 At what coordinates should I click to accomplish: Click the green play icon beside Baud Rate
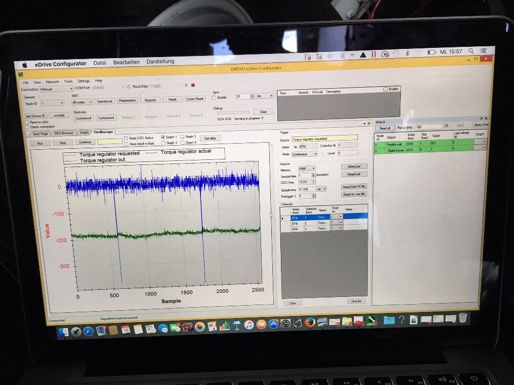[187, 85]
